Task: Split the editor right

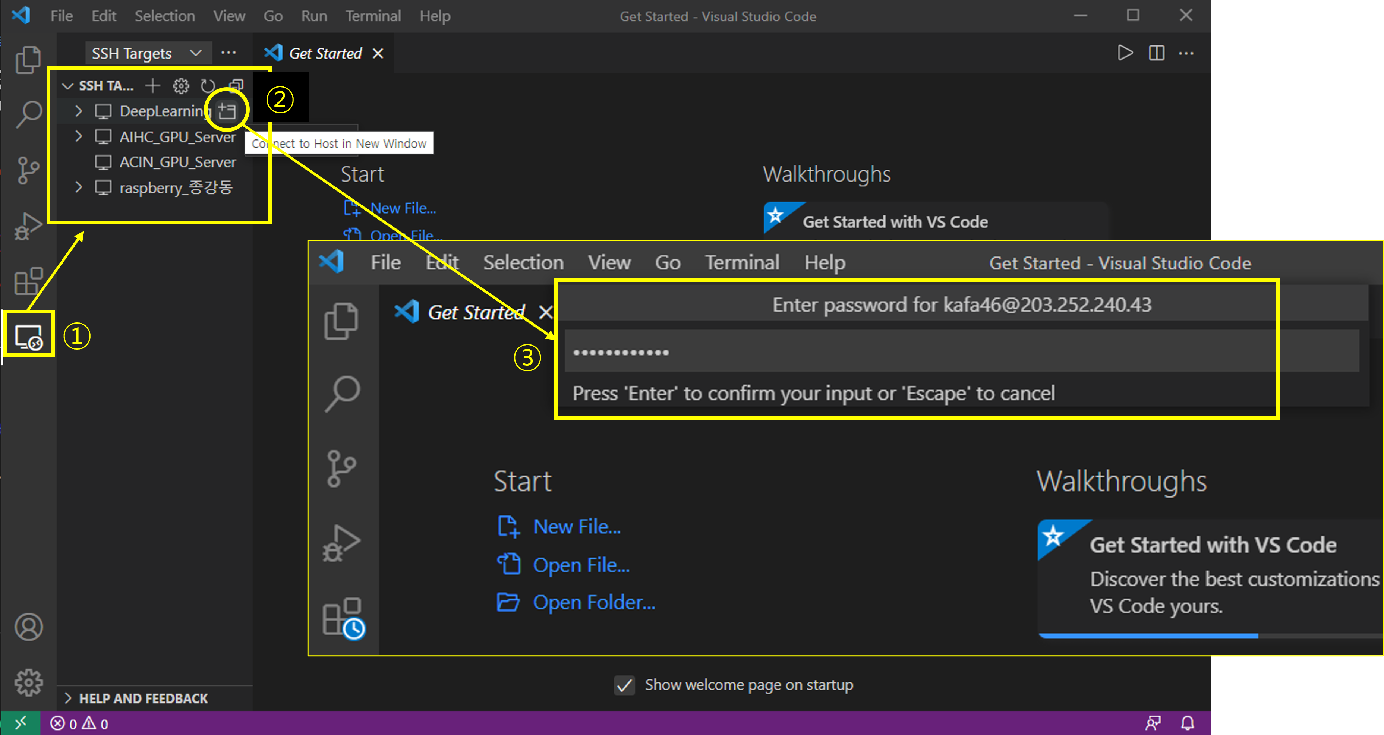Action: [x=1156, y=53]
